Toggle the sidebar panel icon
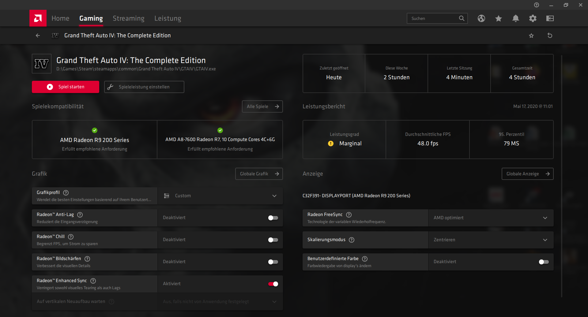Image resolution: width=588 pixels, height=317 pixels. [x=550, y=18]
